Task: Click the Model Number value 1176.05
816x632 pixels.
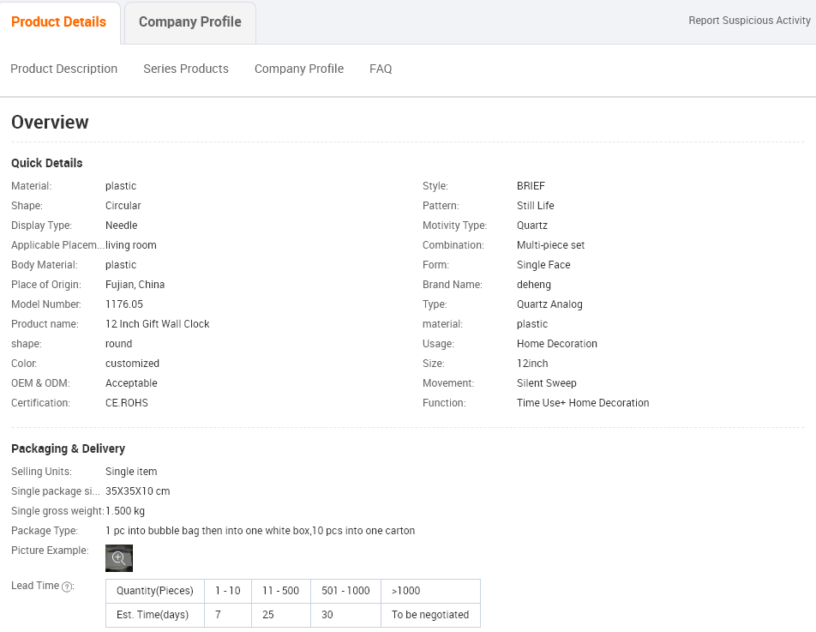Action: tap(123, 304)
